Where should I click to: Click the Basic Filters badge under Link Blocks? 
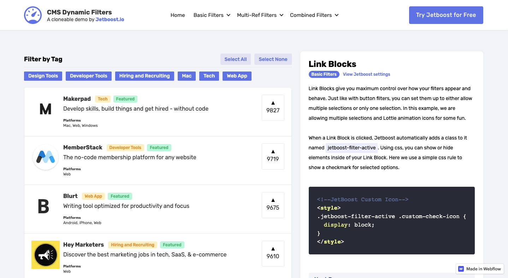(324, 74)
